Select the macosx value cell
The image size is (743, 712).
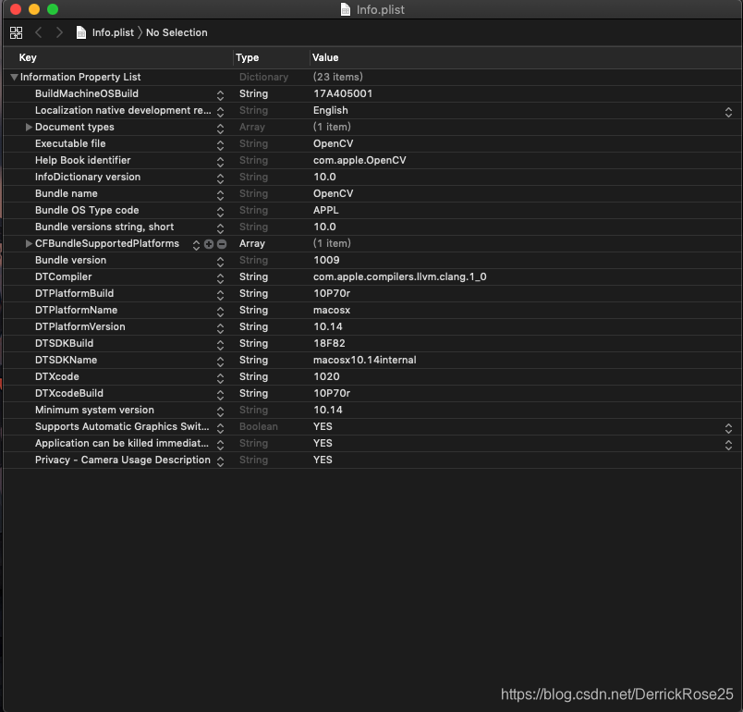[331, 310]
